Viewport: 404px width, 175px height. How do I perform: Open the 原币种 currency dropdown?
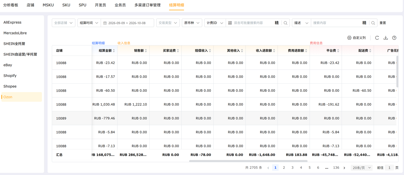[x=192, y=23]
